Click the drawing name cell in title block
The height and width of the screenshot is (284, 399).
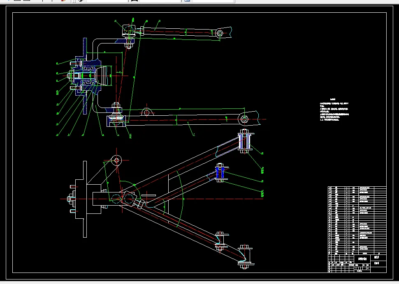(363, 259)
